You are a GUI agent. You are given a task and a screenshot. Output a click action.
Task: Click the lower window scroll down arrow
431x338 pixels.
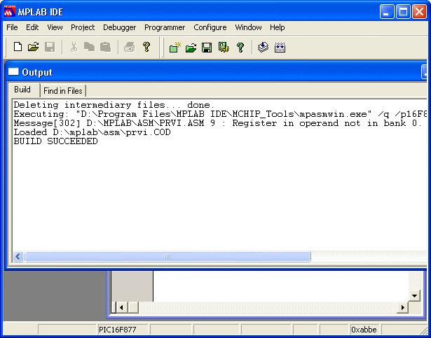click(414, 296)
